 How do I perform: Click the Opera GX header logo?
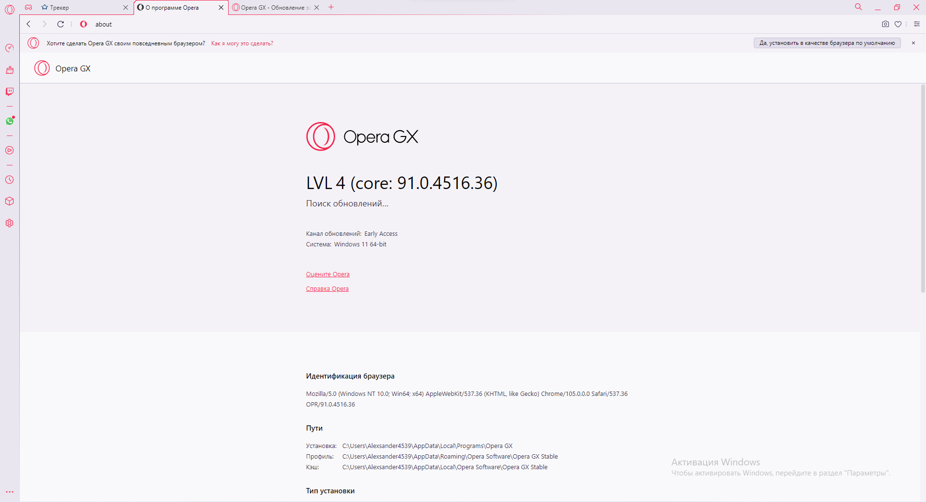[x=62, y=68]
